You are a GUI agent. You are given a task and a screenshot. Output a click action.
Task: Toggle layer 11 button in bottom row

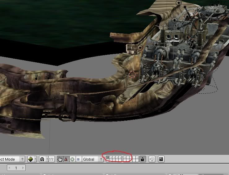coord(108,160)
